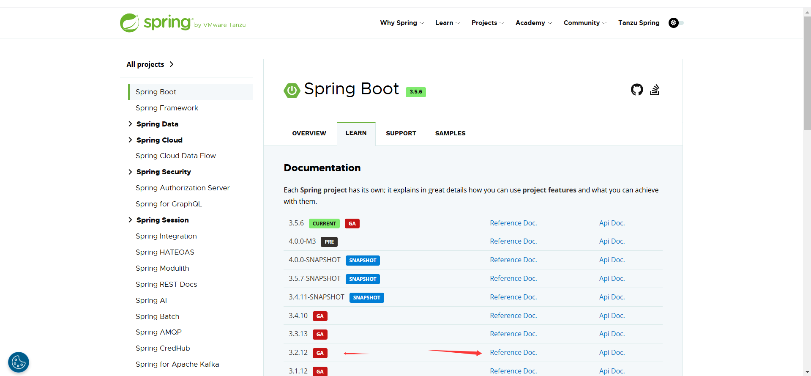The image size is (811, 376).
Task: Open the Academy dropdown menu
Action: click(x=534, y=23)
